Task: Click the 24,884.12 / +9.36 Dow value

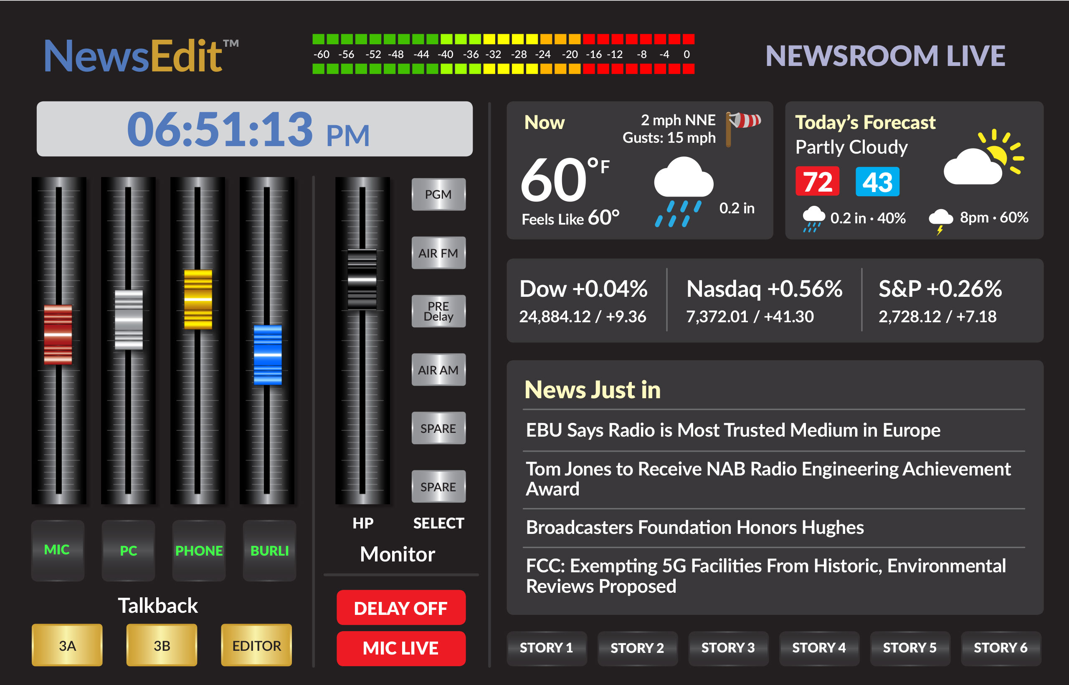Action: click(x=583, y=317)
